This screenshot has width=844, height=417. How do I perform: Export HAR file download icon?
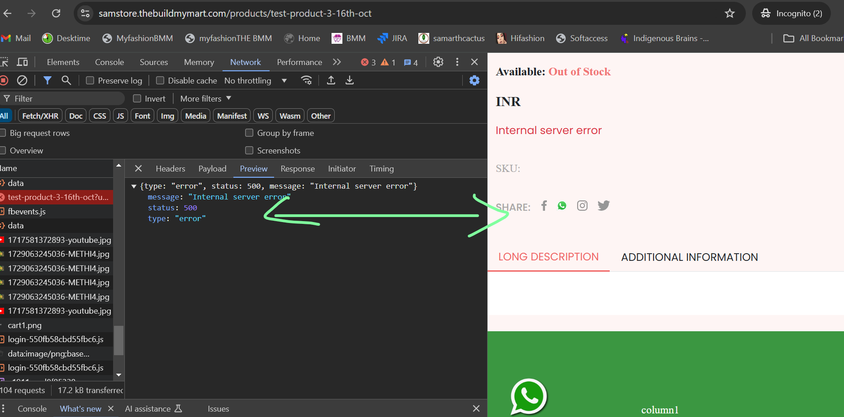pyautogui.click(x=350, y=80)
